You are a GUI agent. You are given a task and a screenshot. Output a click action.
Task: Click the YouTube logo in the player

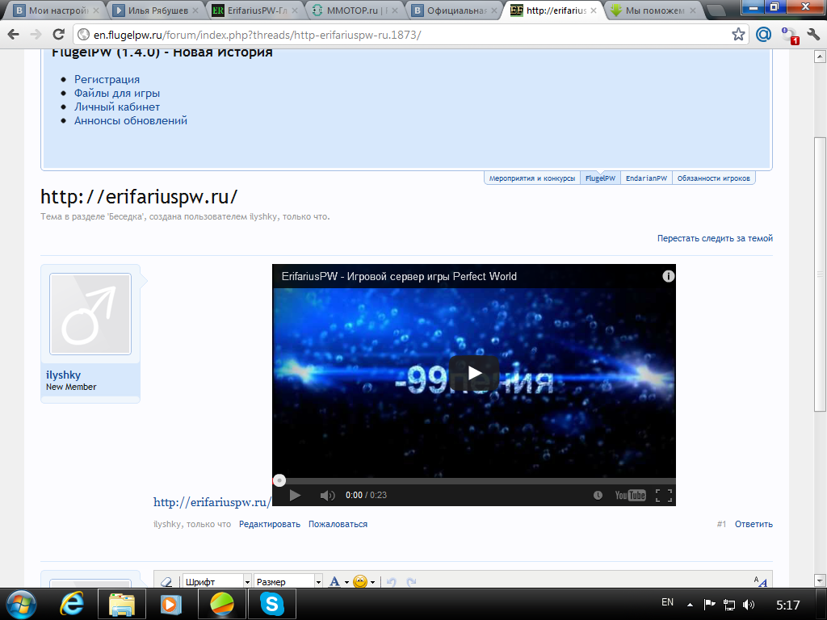630,495
